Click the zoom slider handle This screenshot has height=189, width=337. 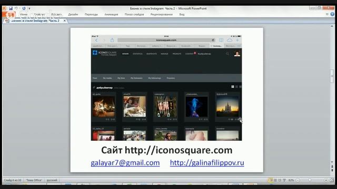pyautogui.click(x=310, y=180)
